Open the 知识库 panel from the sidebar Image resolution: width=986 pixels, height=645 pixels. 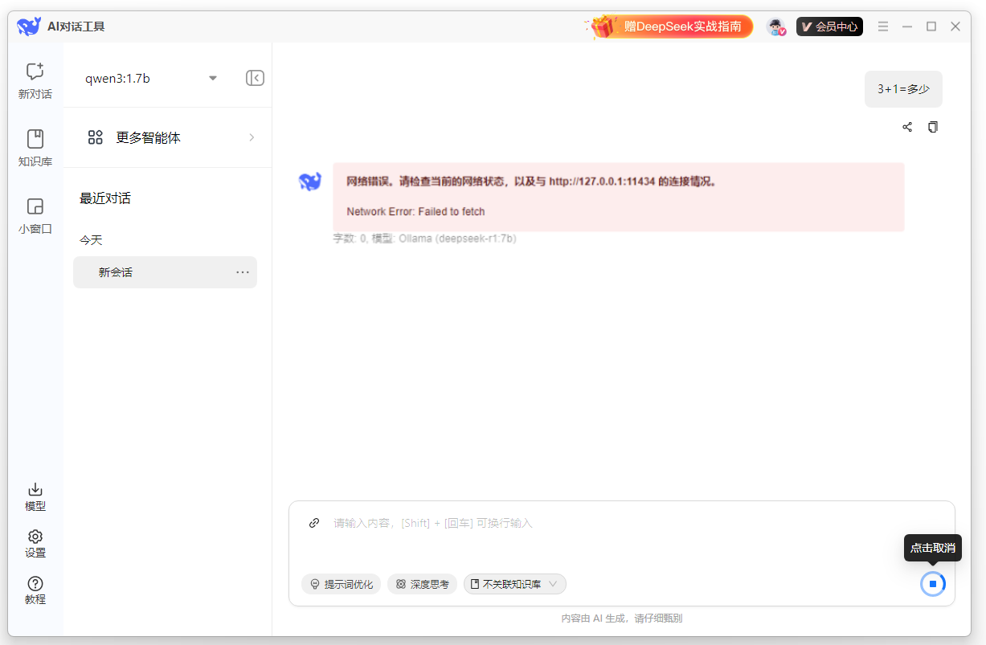[x=34, y=148]
